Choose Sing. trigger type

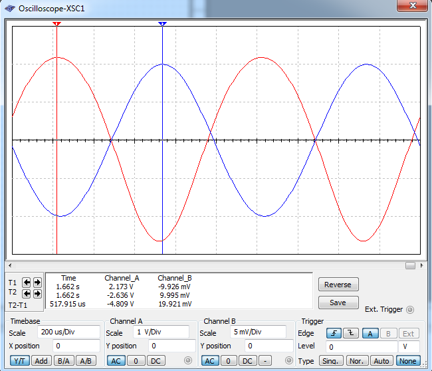331,361
